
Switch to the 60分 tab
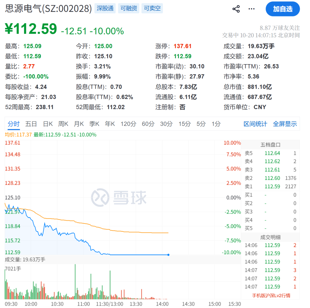point(148,124)
